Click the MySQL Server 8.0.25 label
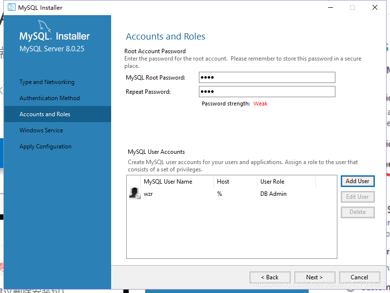This screenshot has height=293, width=390. (52, 48)
